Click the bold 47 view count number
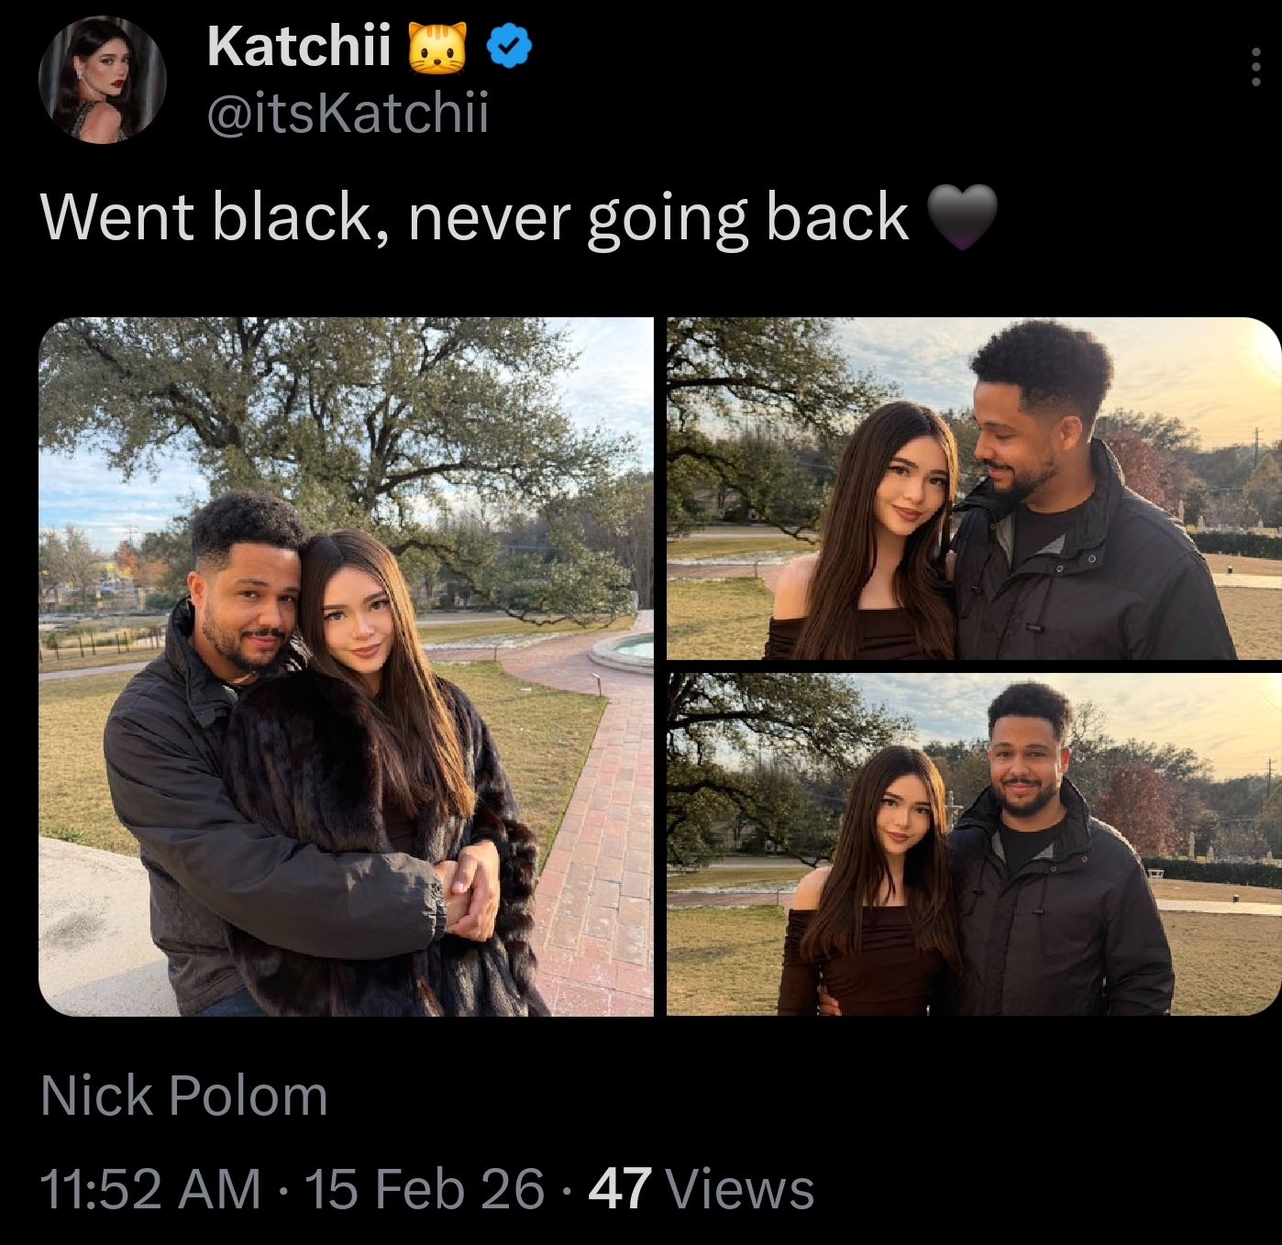This screenshot has height=1245, width=1282. point(620,1189)
